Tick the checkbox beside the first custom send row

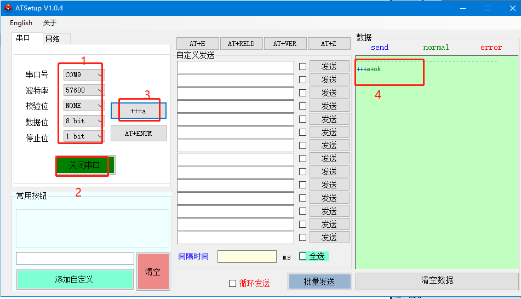click(x=302, y=67)
